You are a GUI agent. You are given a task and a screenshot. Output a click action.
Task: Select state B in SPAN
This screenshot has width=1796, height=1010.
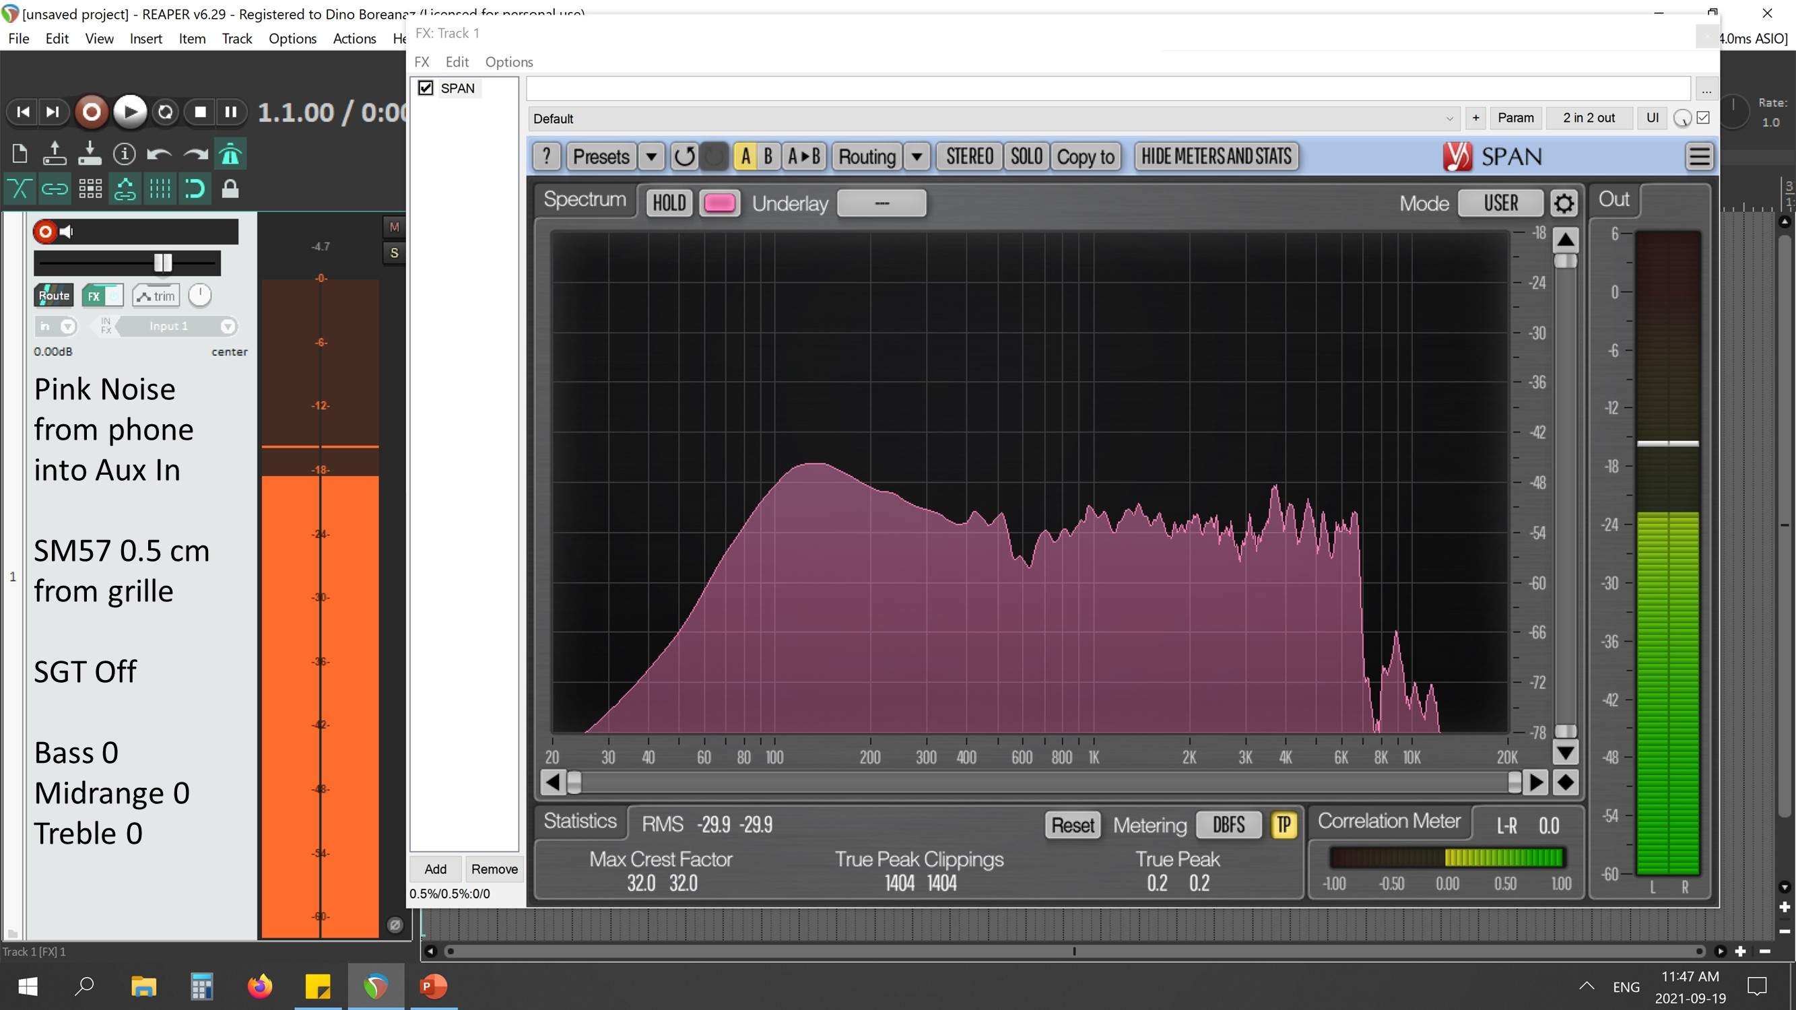[x=768, y=157]
